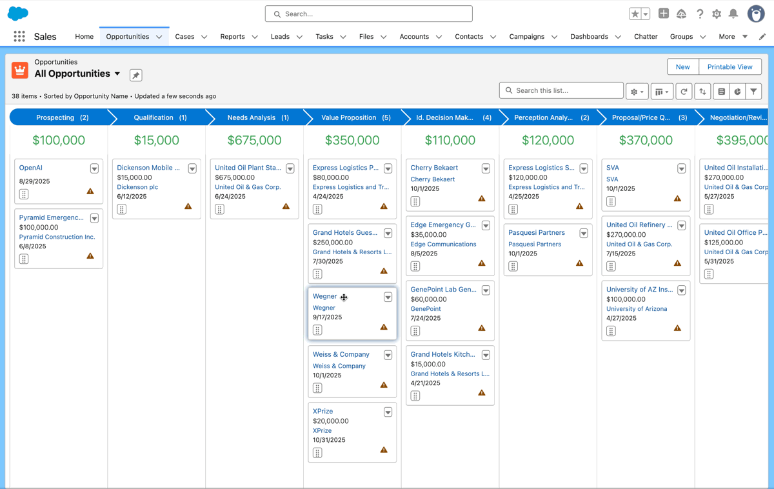Open List View Controls gear

pyautogui.click(x=637, y=92)
